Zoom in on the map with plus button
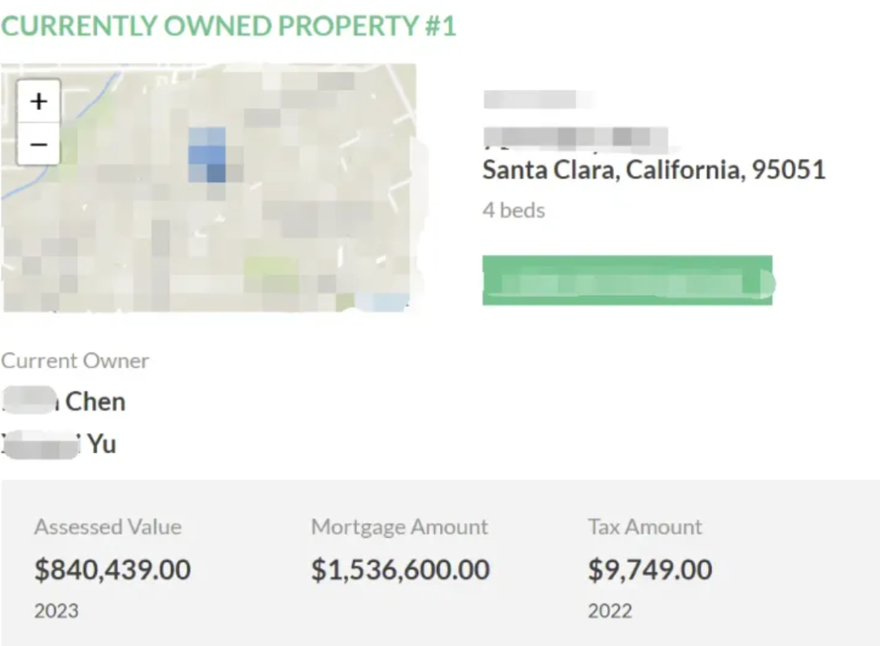The height and width of the screenshot is (646, 880). [x=38, y=102]
